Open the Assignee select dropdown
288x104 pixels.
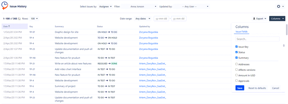point(106,7)
